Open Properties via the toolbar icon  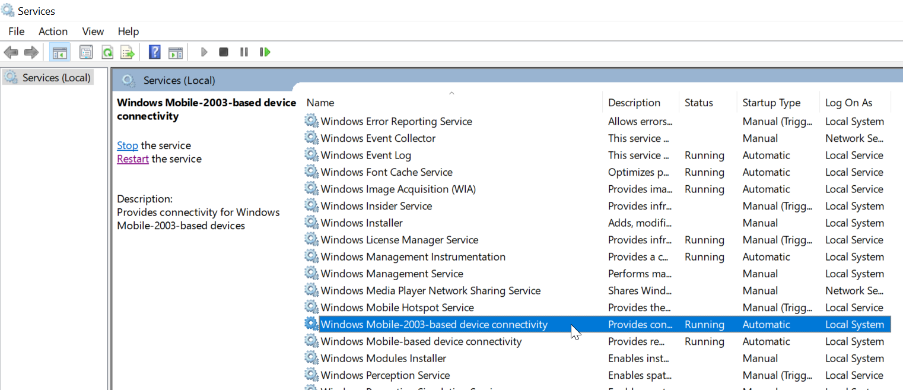click(87, 52)
